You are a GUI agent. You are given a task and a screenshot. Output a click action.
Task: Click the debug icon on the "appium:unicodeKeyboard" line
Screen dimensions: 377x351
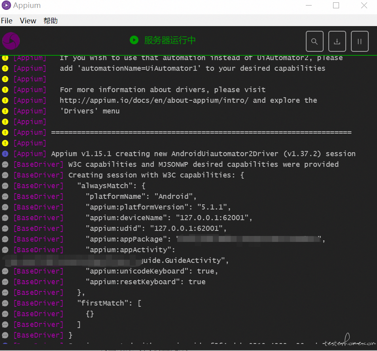(5, 271)
